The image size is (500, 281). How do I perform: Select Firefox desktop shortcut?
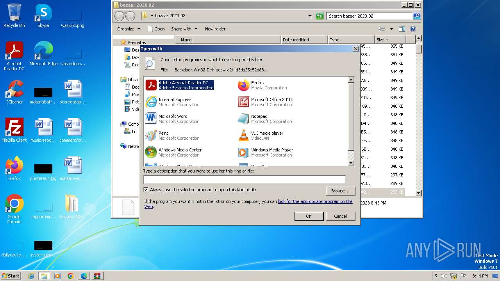click(14, 169)
